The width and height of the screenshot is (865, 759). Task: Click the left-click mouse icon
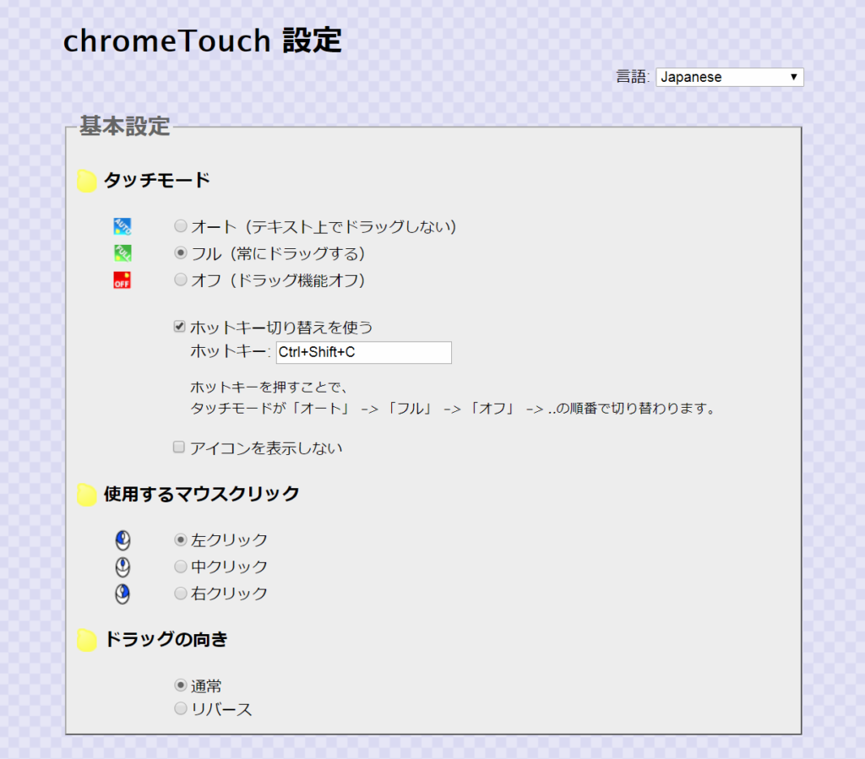(122, 539)
